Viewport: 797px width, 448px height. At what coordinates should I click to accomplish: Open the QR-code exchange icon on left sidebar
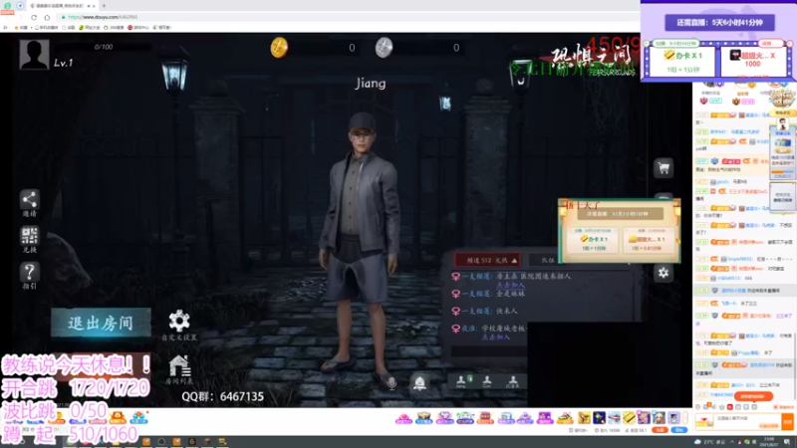[30, 236]
